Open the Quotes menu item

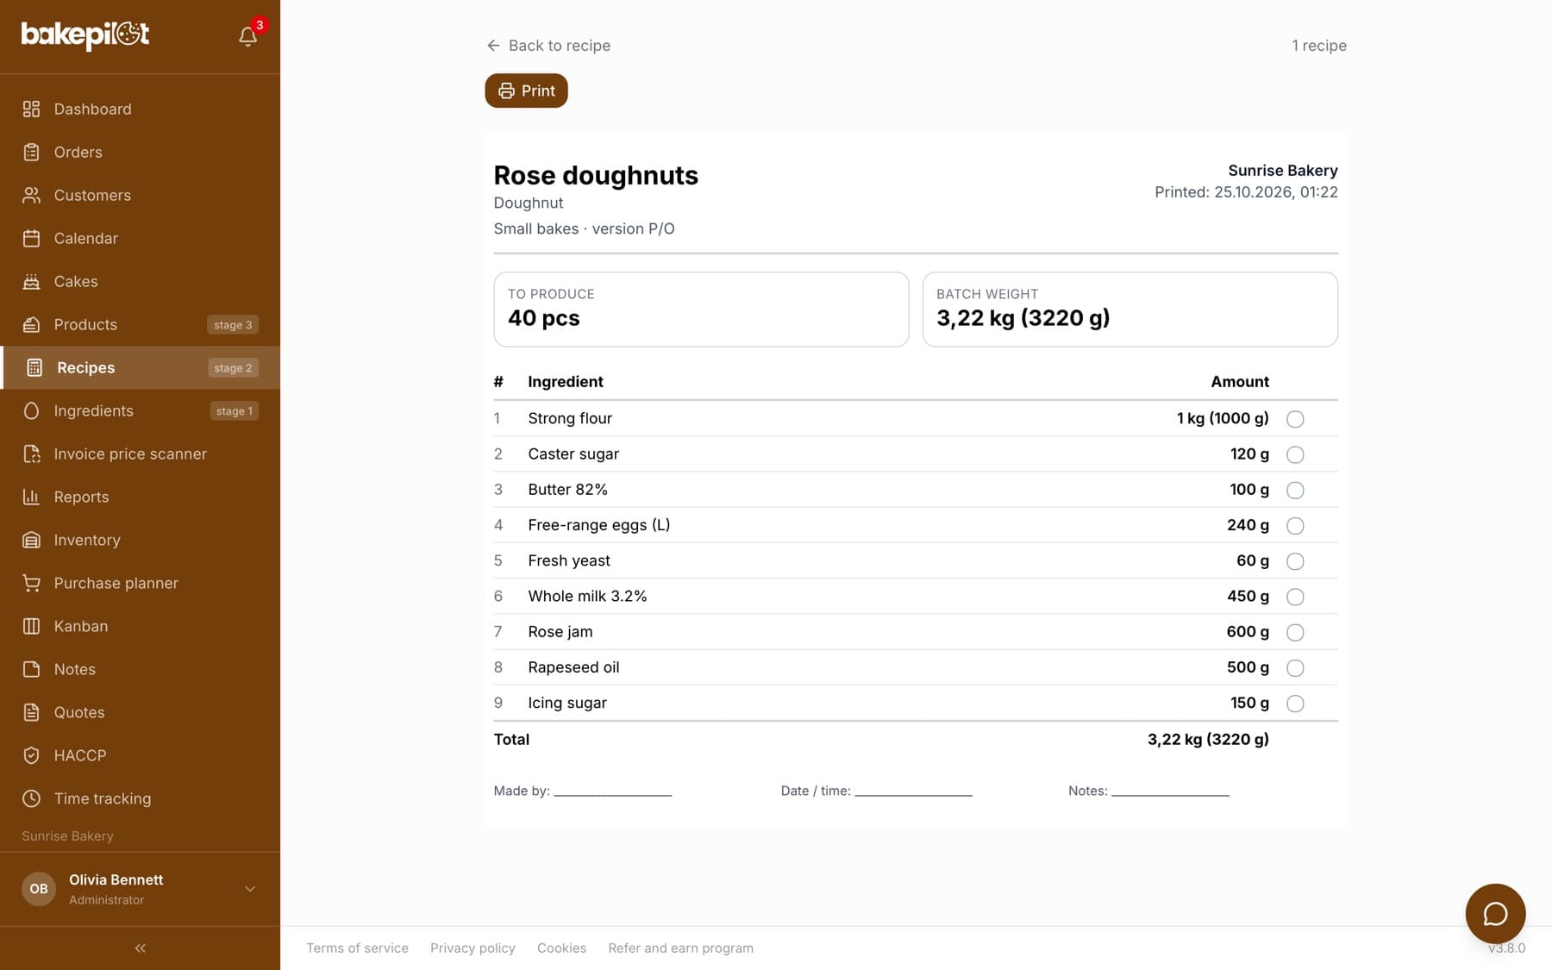(x=140, y=712)
